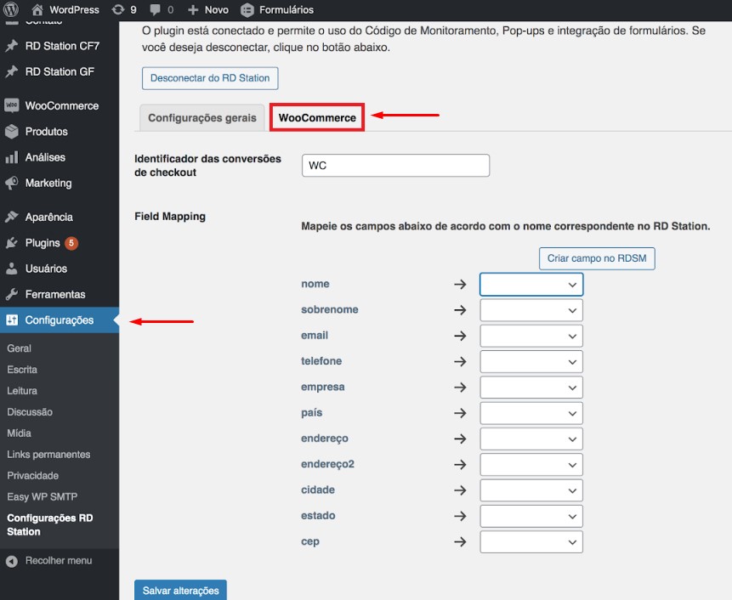Open the Discussão settings submenu
732x600 pixels.
pos(30,412)
